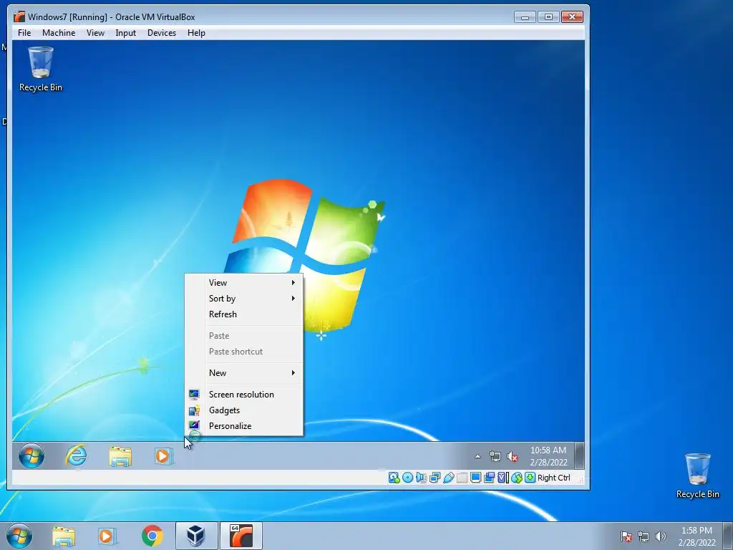Open the Machine menu in VirtualBox
This screenshot has width=733, height=550.
tap(59, 33)
